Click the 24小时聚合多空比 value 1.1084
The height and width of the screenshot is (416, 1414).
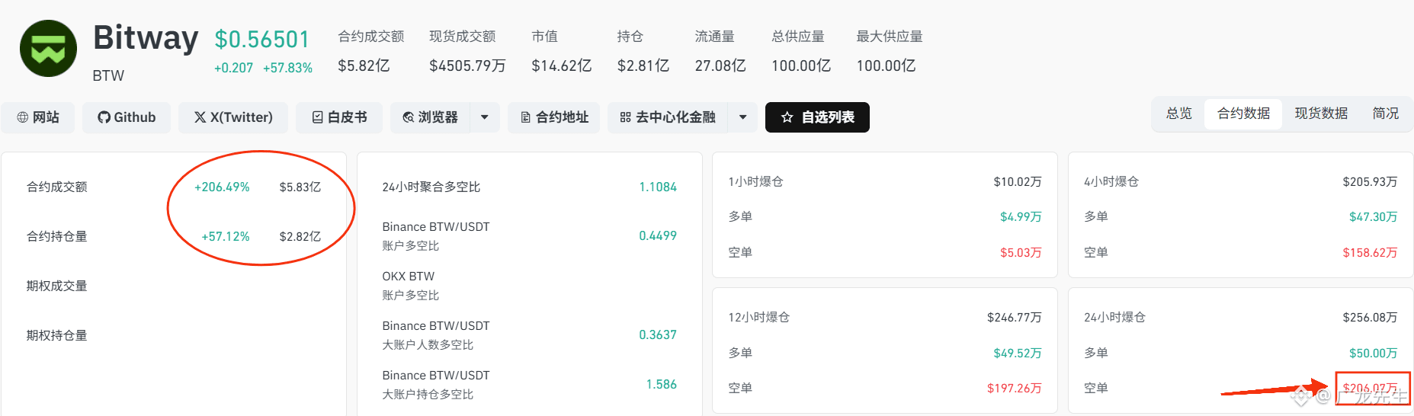tap(658, 187)
